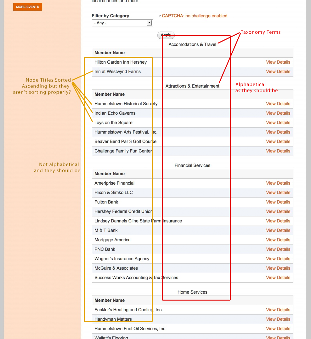View Details for M & T Bank

coord(278,230)
